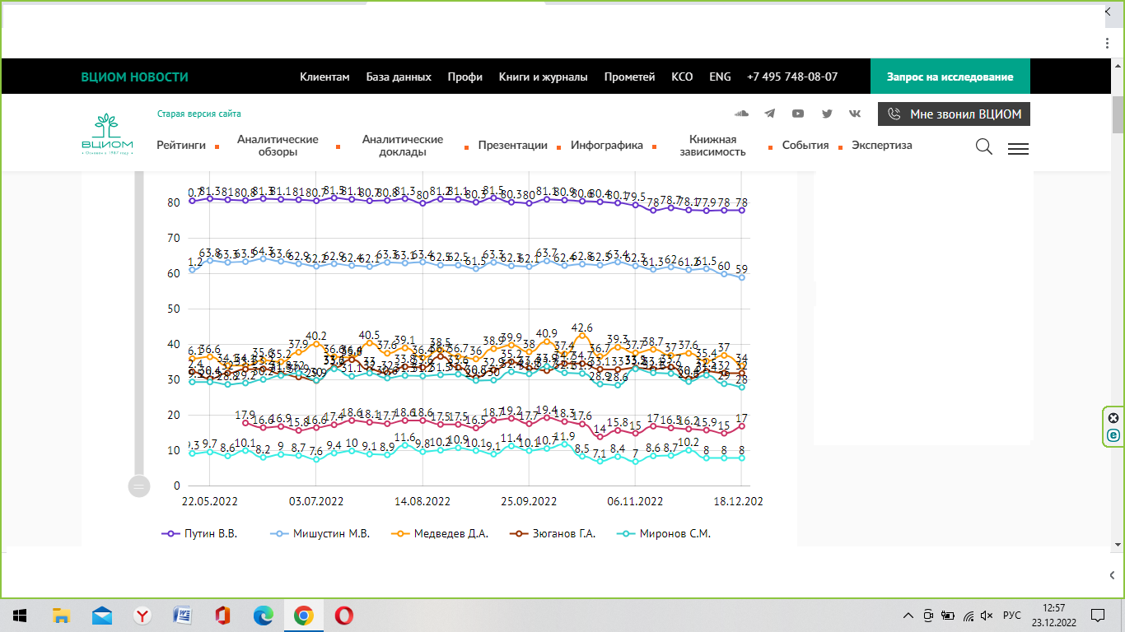Launch Opera from the taskbar

click(x=344, y=615)
